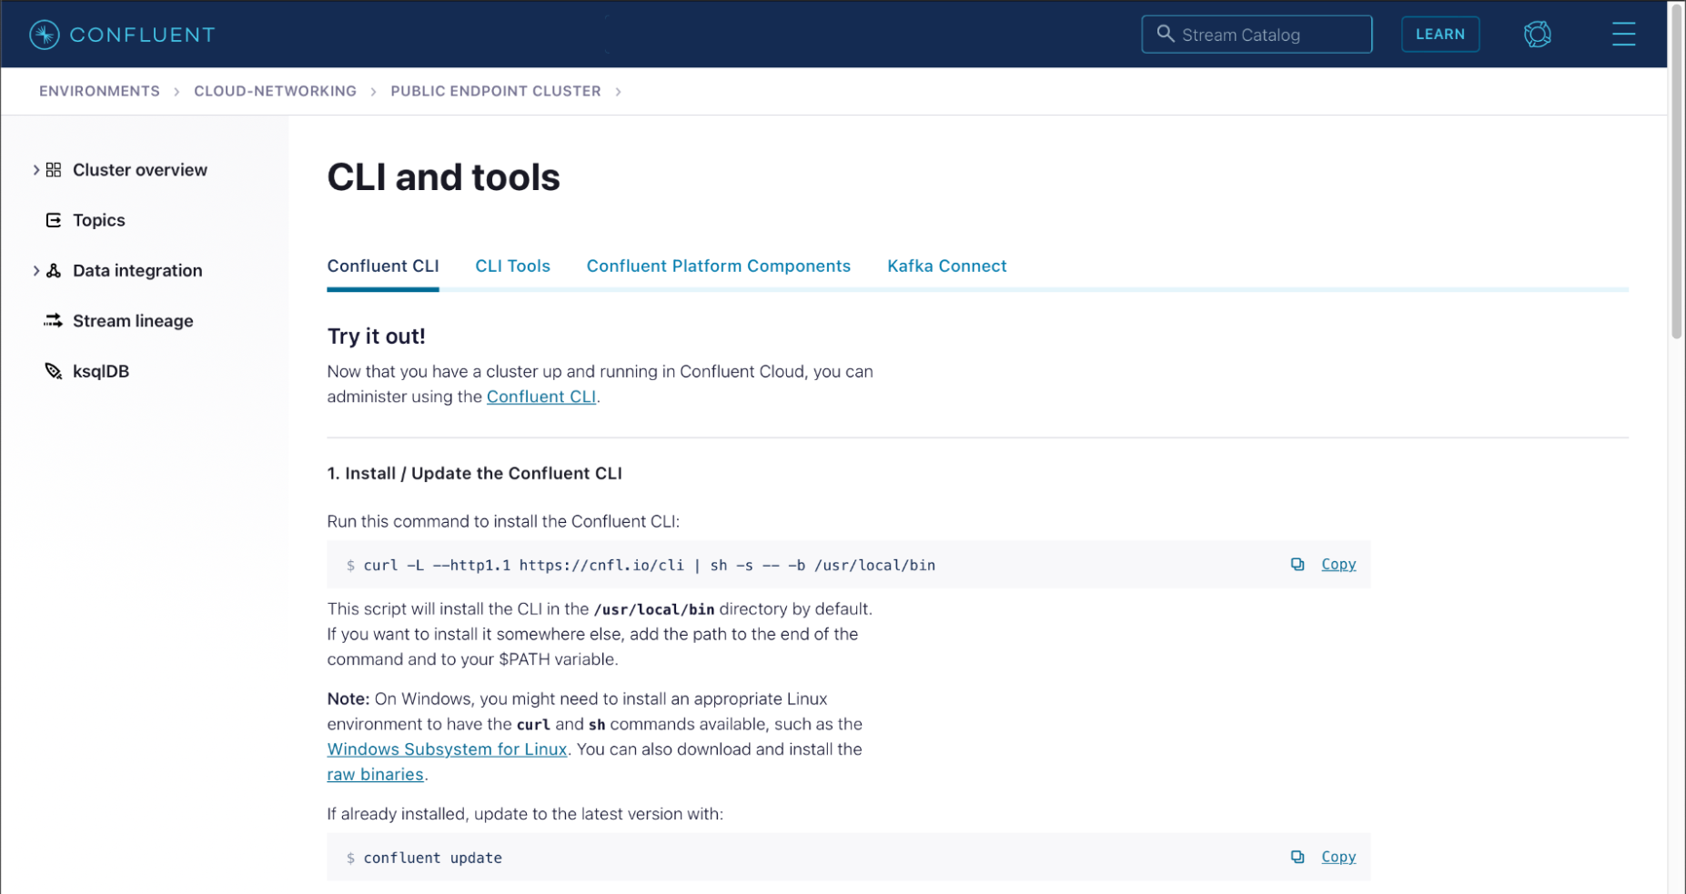Go to Topics in sidebar
The height and width of the screenshot is (894, 1686).
tap(99, 220)
